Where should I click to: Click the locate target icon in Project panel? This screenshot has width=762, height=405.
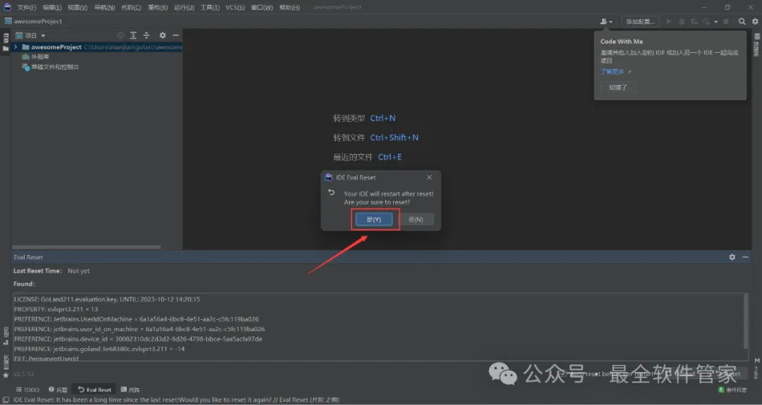120,35
